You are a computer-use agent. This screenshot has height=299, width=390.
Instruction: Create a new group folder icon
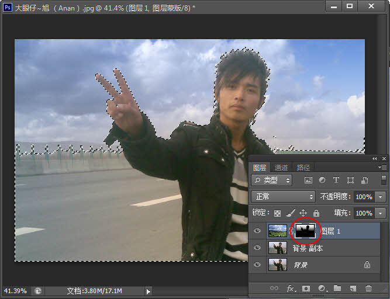[x=337, y=288]
